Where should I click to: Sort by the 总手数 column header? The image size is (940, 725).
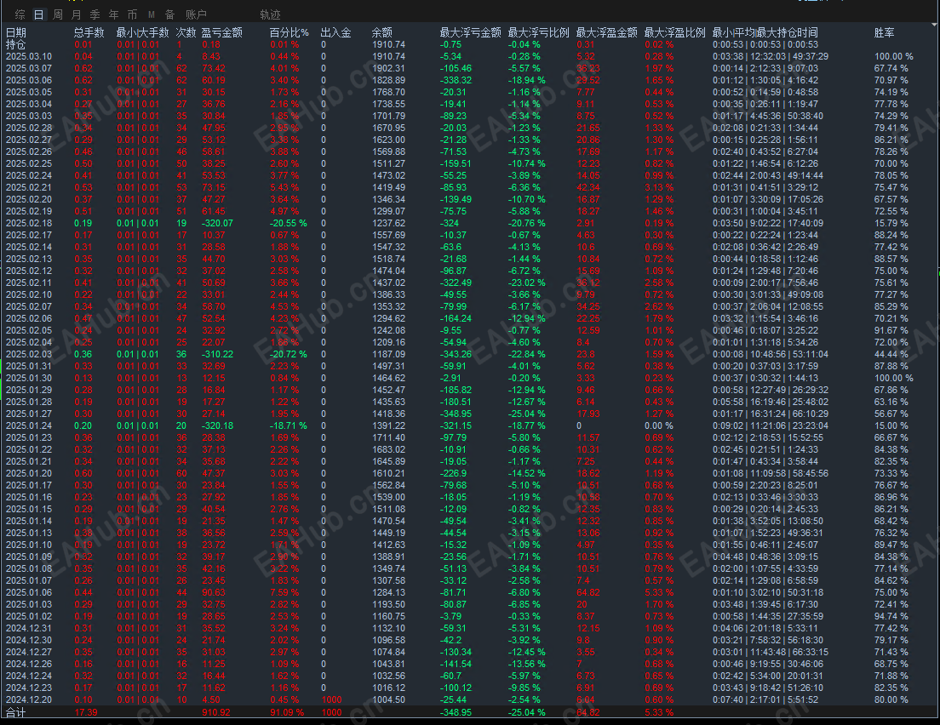[89, 32]
